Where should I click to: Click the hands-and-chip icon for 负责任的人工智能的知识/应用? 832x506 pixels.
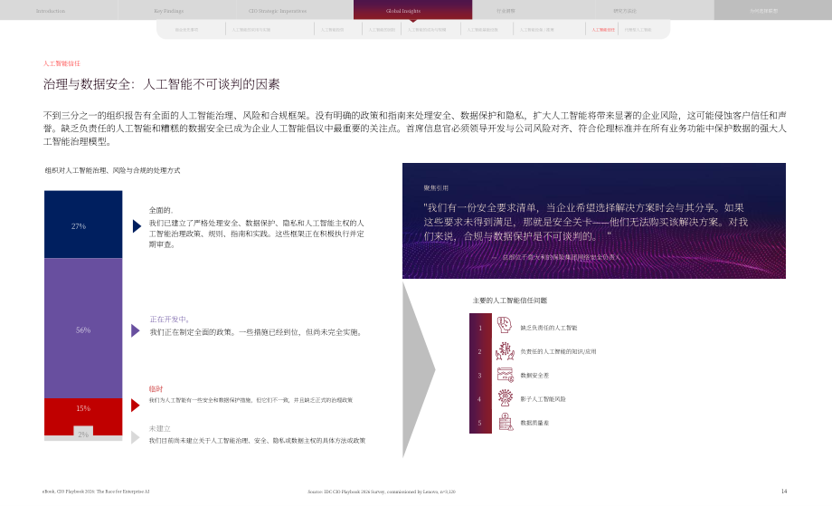point(505,351)
